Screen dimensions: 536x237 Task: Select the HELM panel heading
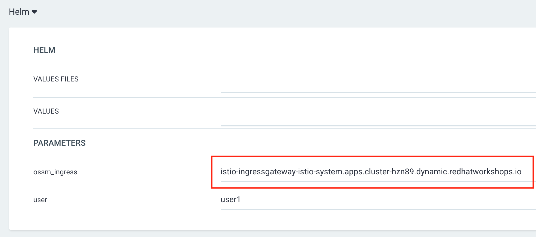pos(44,50)
